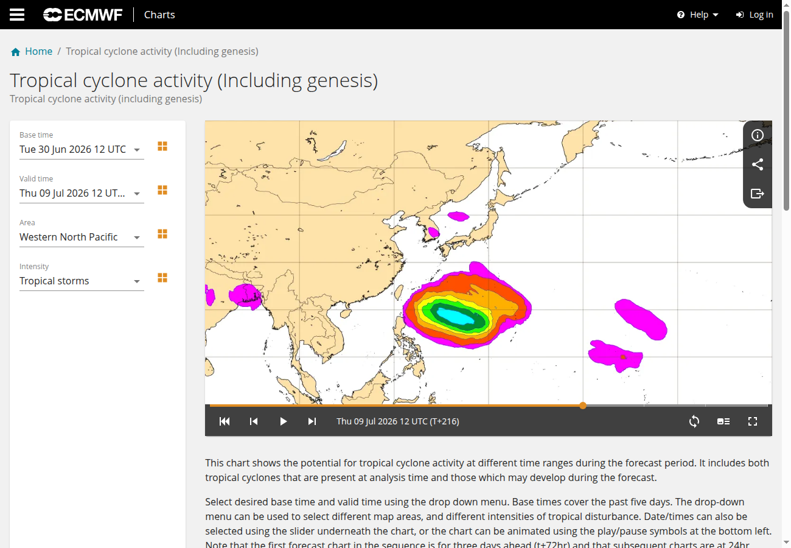Open the hamburger navigation menu

17,15
